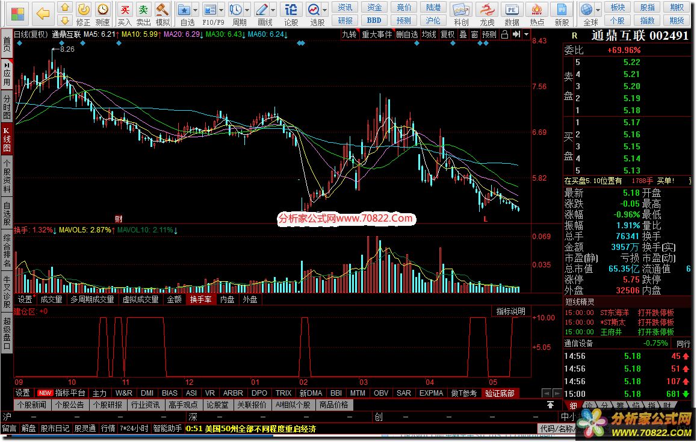The width and height of the screenshot is (697, 442).
Task: Toggle the 九转 indicator
Action: pos(349,34)
